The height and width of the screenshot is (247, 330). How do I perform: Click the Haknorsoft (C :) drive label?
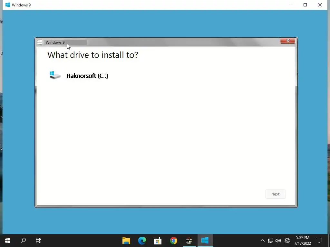pyautogui.click(x=87, y=76)
